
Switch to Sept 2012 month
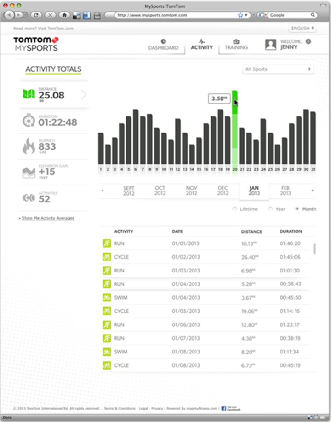point(129,191)
